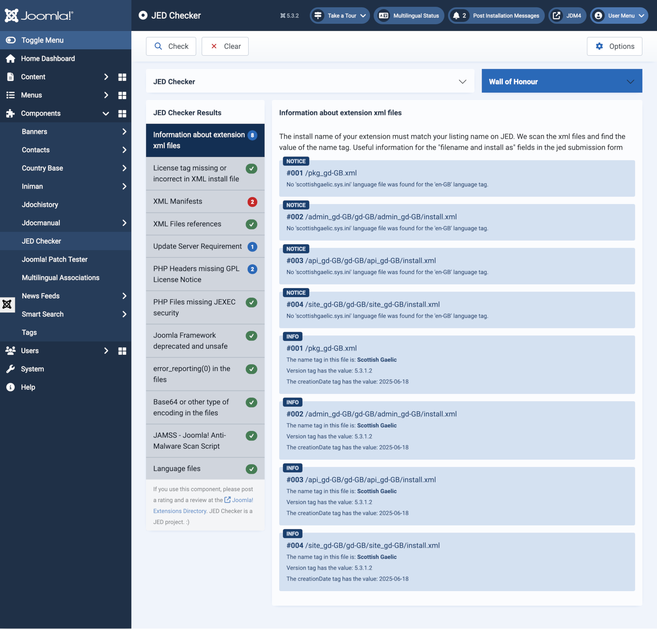This screenshot has width=657, height=629.
Task: Click the Post Installation Messages bell icon
Action: (x=456, y=16)
